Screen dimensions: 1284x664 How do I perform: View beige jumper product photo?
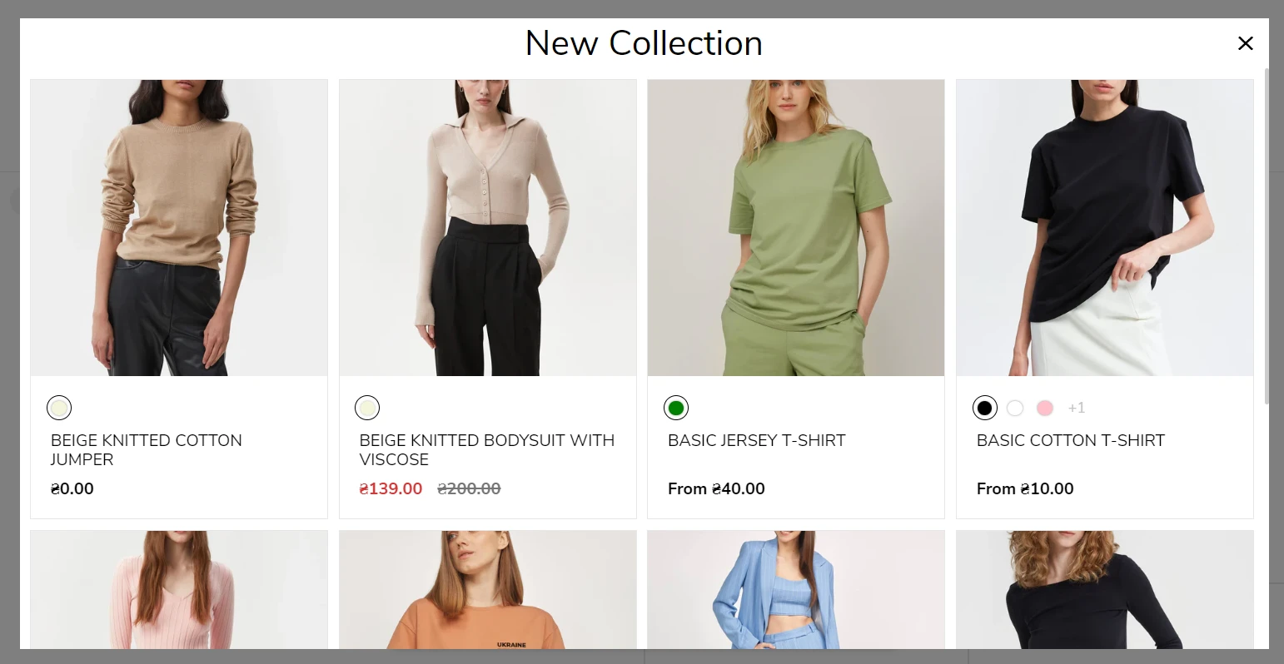[x=179, y=228]
